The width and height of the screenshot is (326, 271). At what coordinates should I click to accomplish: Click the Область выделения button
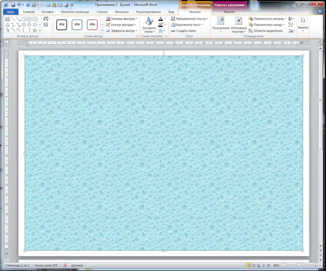tap(265, 31)
